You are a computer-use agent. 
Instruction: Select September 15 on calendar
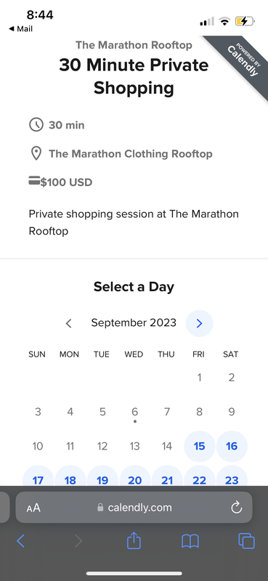(200, 446)
